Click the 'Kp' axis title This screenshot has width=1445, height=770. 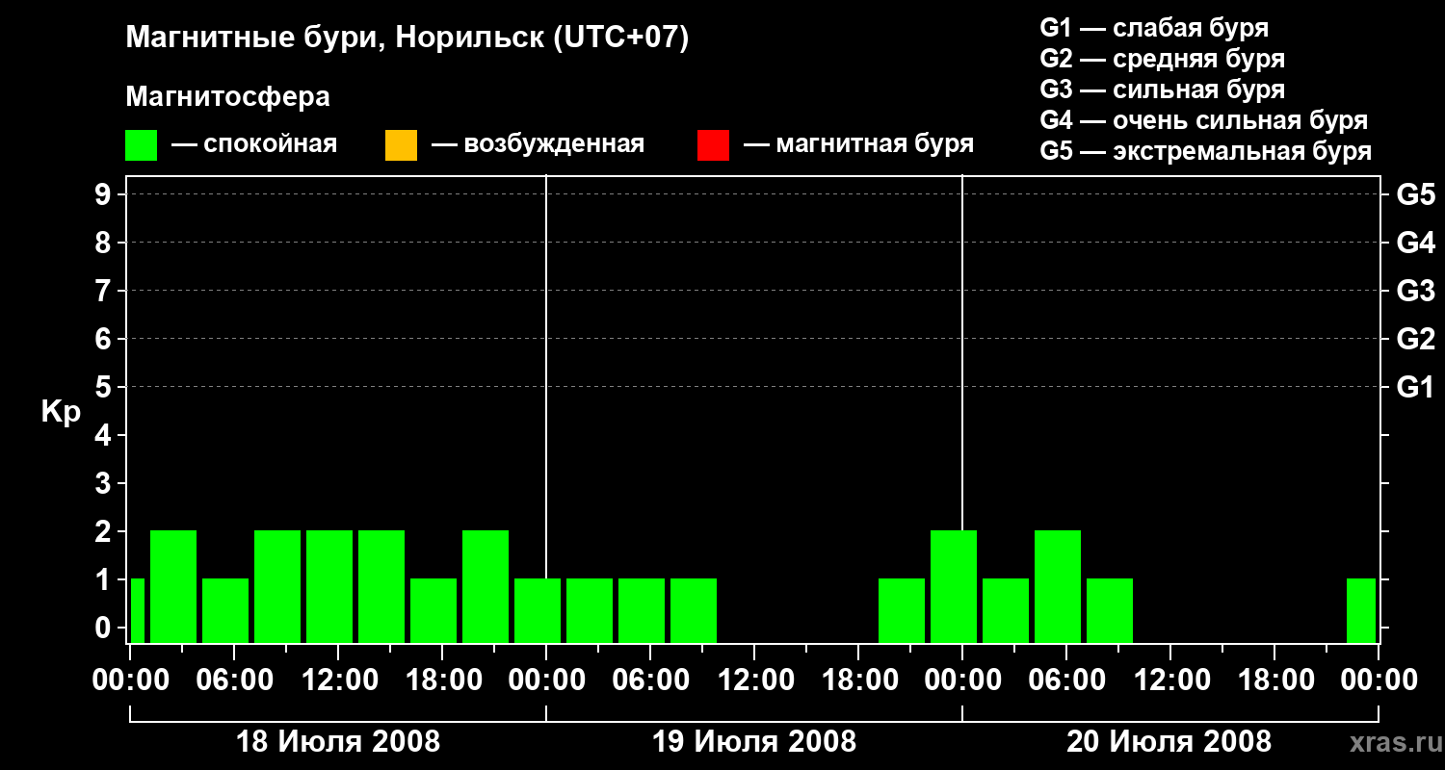point(61,411)
